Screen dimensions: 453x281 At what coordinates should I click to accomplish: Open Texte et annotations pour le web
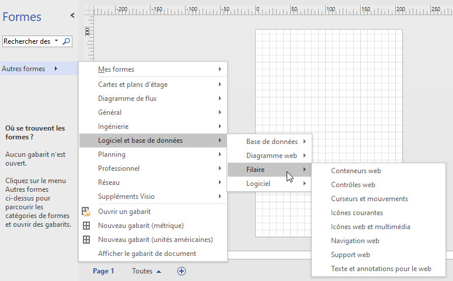(378, 269)
